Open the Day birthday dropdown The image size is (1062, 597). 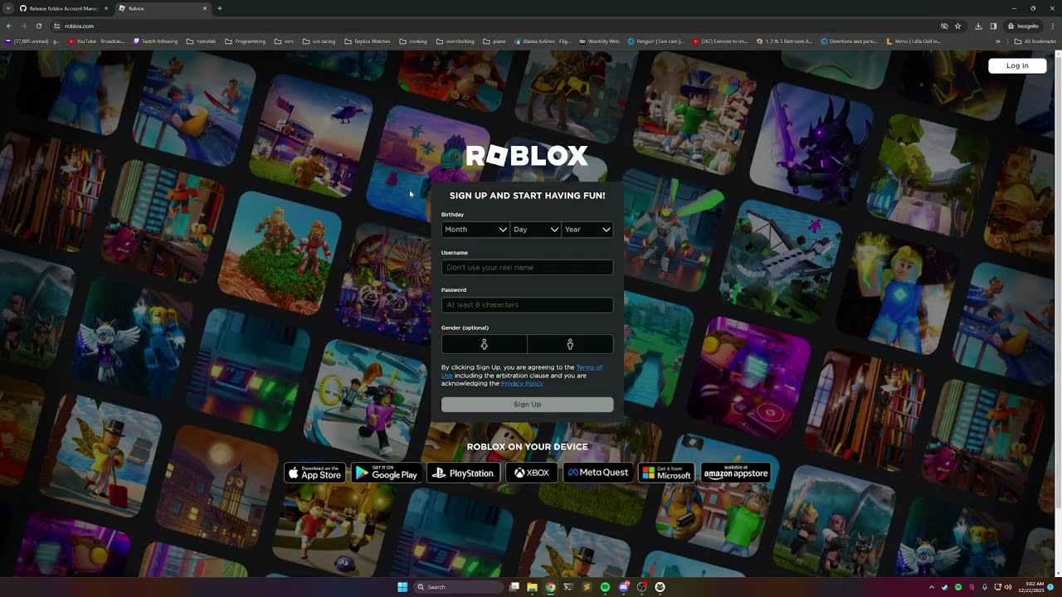click(535, 230)
